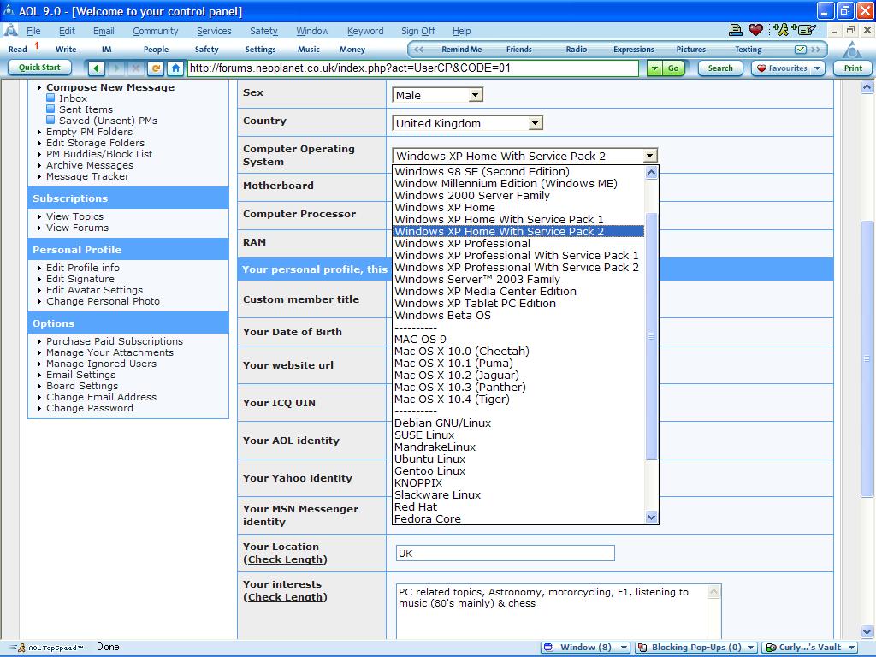Click the Message Tracker link
Viewport: 876px width, 657px height.
click(88, 176)
